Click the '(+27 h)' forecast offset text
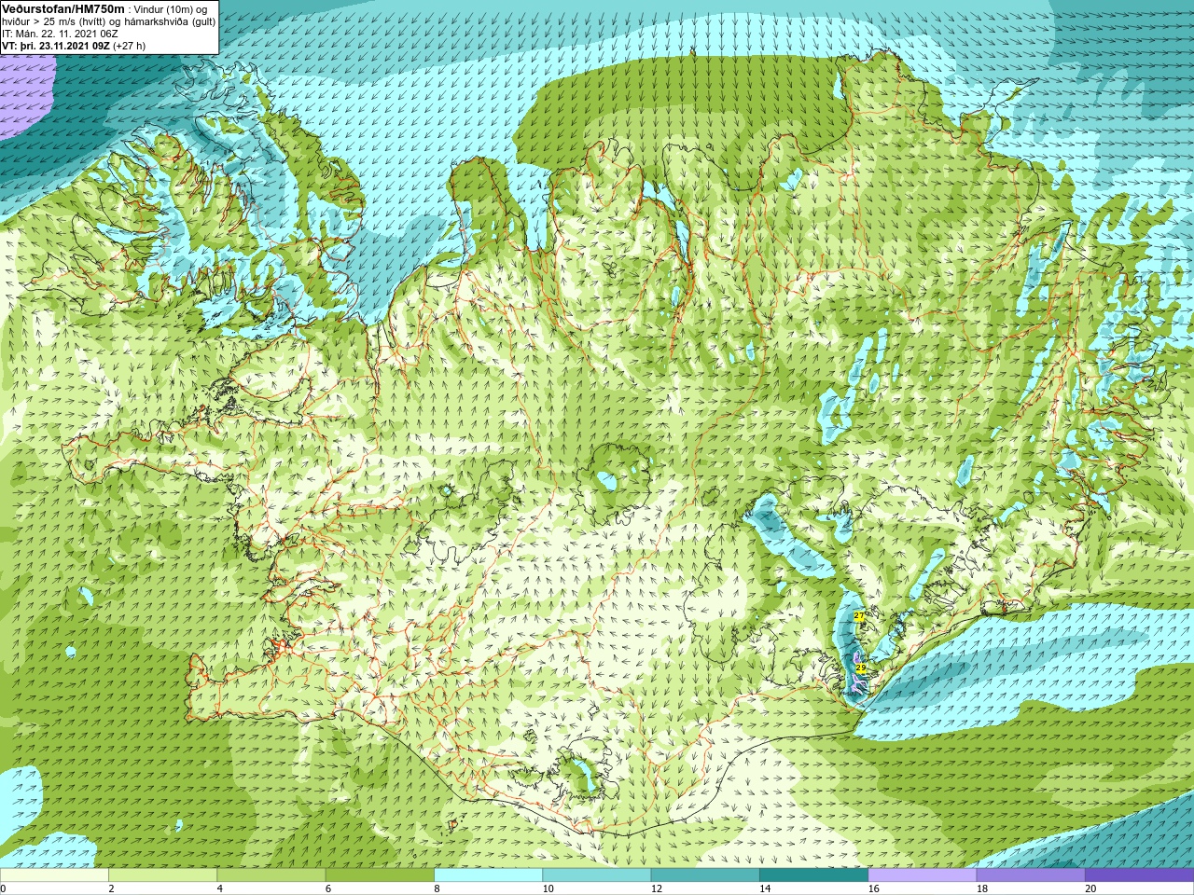This screenshot has height=895, width=1194. pyautogui.click(x=128, y=46)
